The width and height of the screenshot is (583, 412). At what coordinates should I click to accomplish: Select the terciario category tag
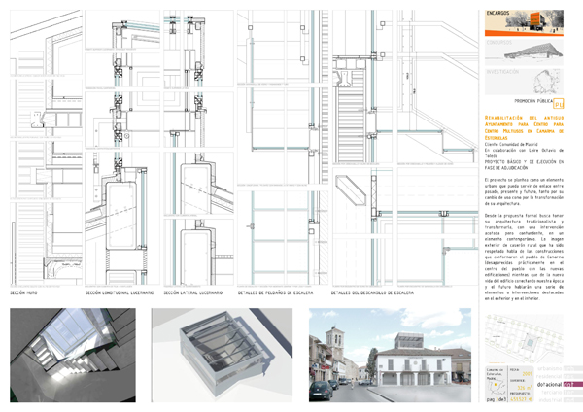(552, 393)
